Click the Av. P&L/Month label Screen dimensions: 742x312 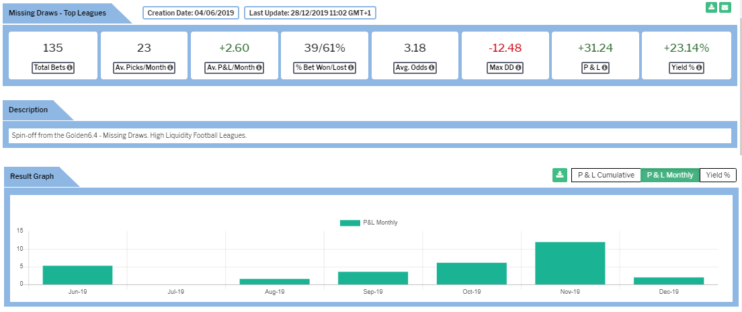pos(233,68)
